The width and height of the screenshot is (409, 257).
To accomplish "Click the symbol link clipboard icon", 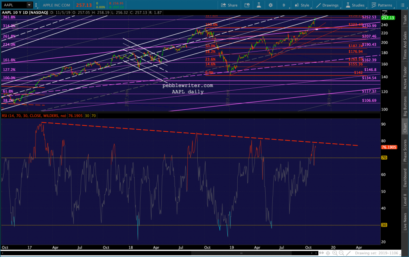I will click(36, 5).
